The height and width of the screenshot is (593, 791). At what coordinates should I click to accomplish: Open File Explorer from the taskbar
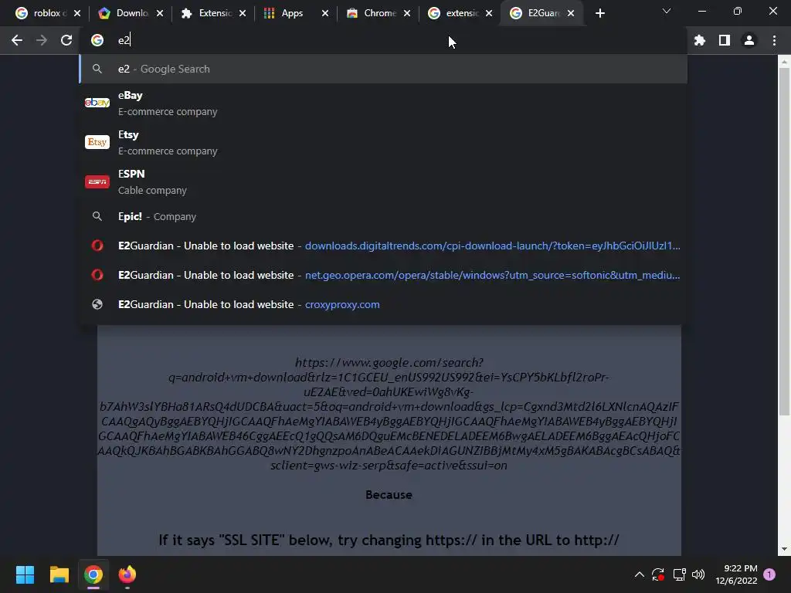59,574
